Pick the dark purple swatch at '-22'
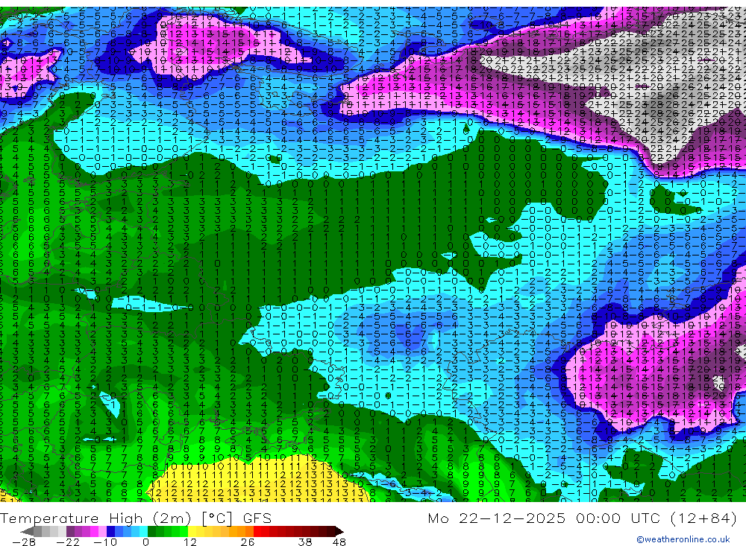The width and height of the screenshot is (746, 546). pos(70,532)
